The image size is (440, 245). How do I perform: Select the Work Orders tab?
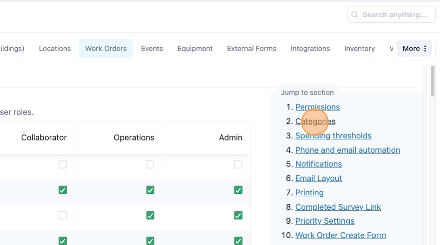click(106, 48)
